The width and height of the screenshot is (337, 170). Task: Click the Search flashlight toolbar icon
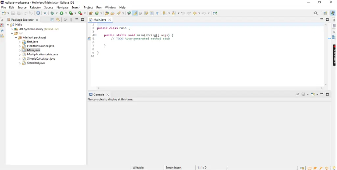tap(118, 13)
